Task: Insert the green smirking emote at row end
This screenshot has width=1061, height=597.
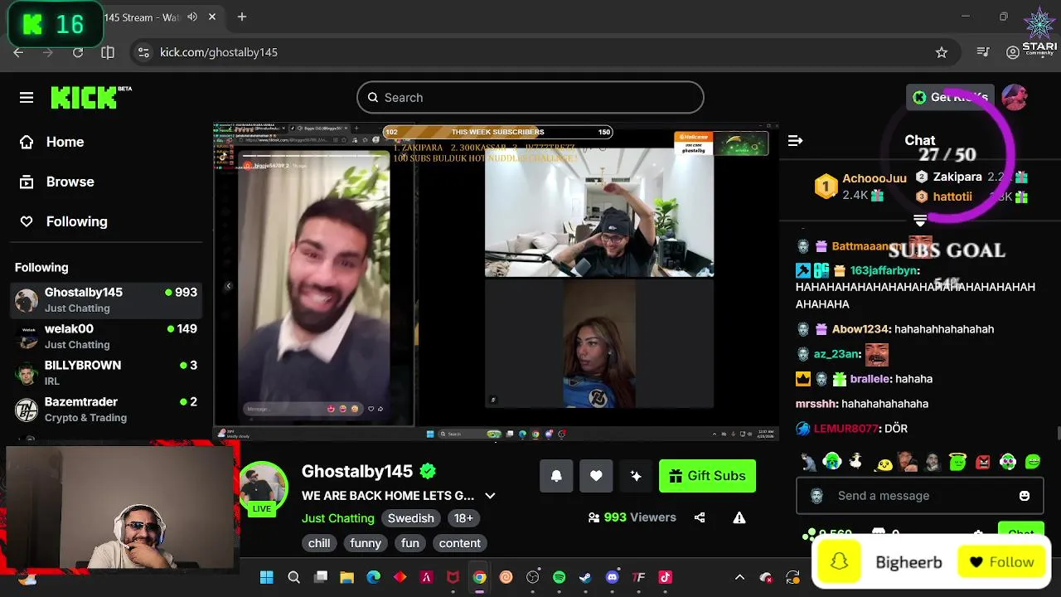Action: [1033, 462]
